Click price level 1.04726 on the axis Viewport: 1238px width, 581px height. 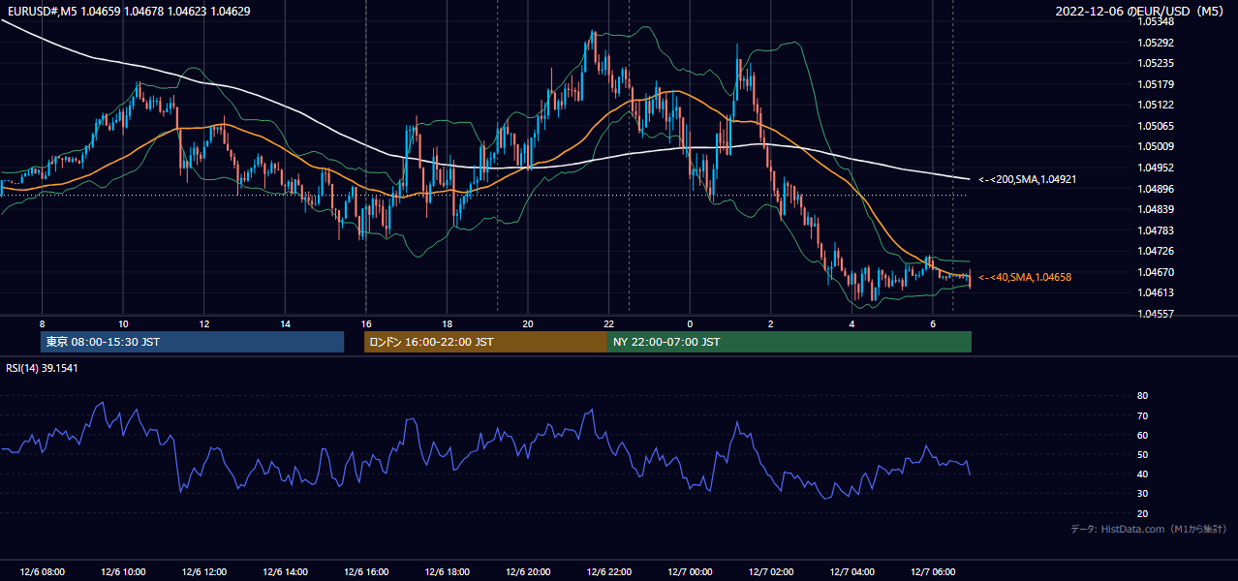(x=1156, y=251)
